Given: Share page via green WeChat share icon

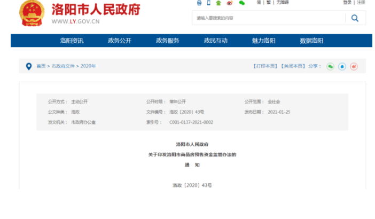Looking at the screenshot, I should pyautogui.click(x=330, y=66).
